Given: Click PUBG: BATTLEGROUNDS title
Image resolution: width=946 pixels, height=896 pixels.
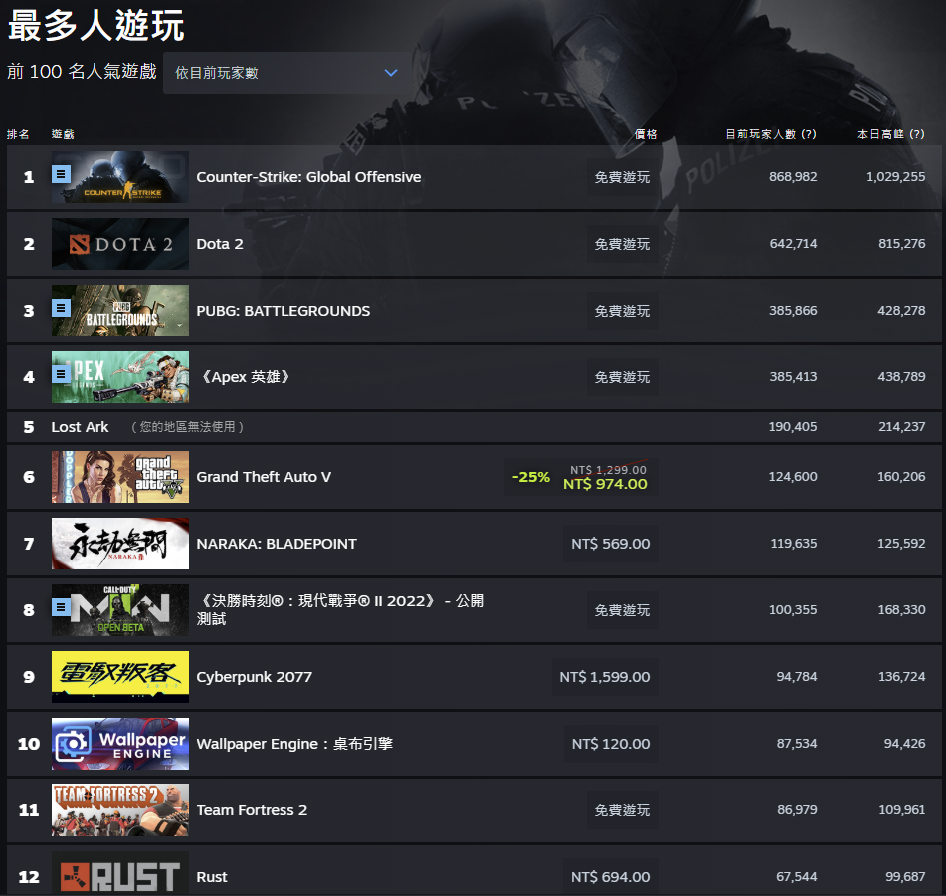Looking at the screenshot, I should (x=283, y=311).
